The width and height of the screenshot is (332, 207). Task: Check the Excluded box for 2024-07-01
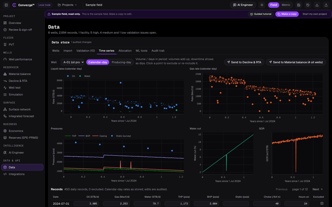tap(322, 203)
